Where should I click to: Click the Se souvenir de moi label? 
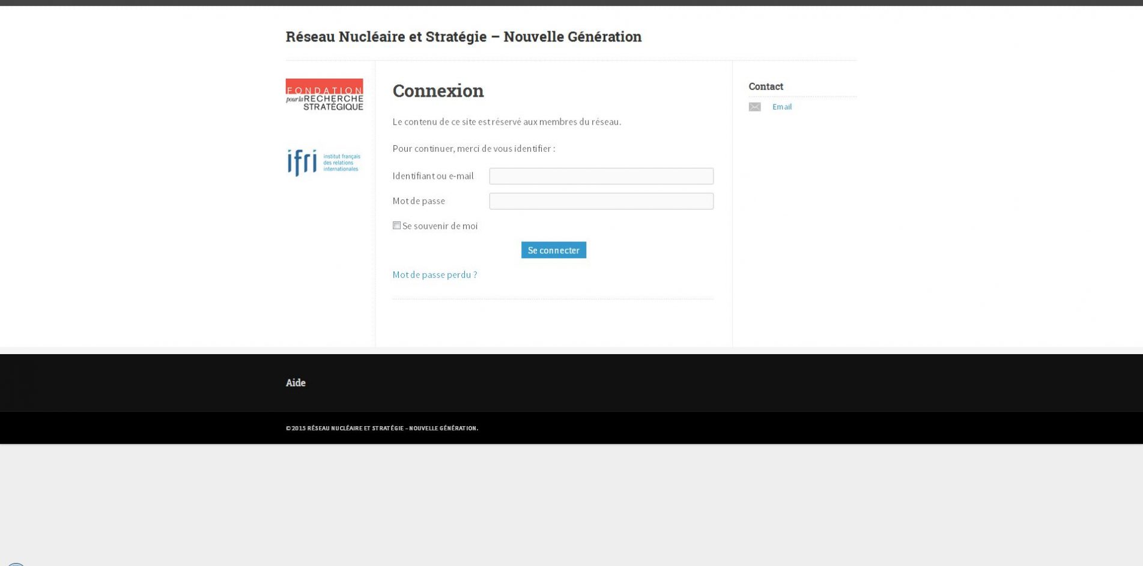pyautogui.click(x=440, y=226)
